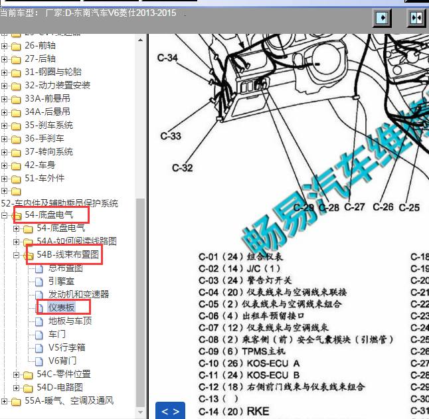This screenshot has width=429, height=419.
Task: Expand the 32-动力装置安装 folder
Action: pyautogui.click(x=4, y=86)
